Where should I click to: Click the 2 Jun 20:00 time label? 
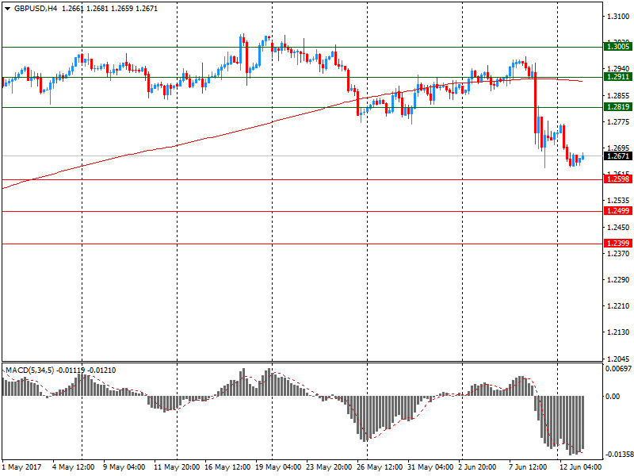[x=477, y=467]
